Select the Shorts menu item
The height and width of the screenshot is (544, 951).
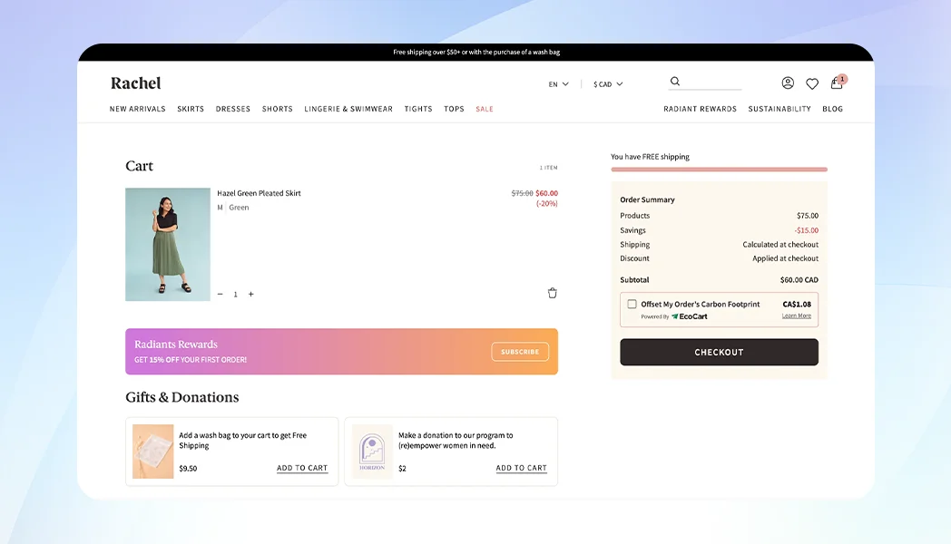click(277, 109)
